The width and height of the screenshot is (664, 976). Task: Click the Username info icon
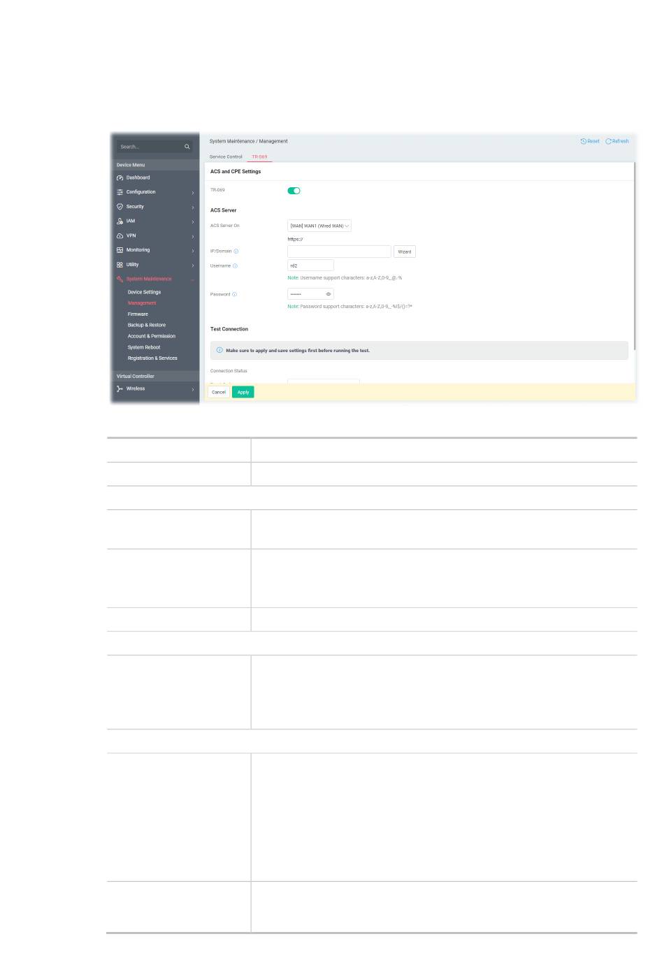coord(235,265)
